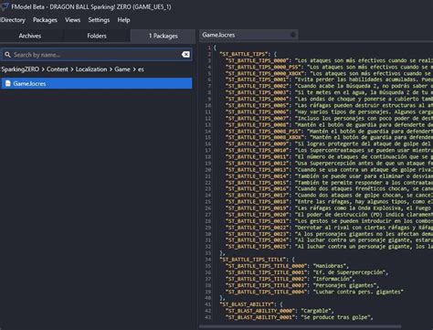433x330 pixels.
Task: Click the ST_BATTLE_TIPS_0002 key
Action: (x=258, y=86)
